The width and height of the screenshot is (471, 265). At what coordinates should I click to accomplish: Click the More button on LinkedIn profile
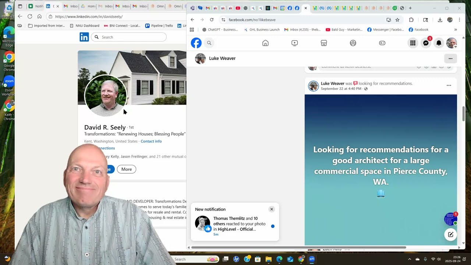127,169
